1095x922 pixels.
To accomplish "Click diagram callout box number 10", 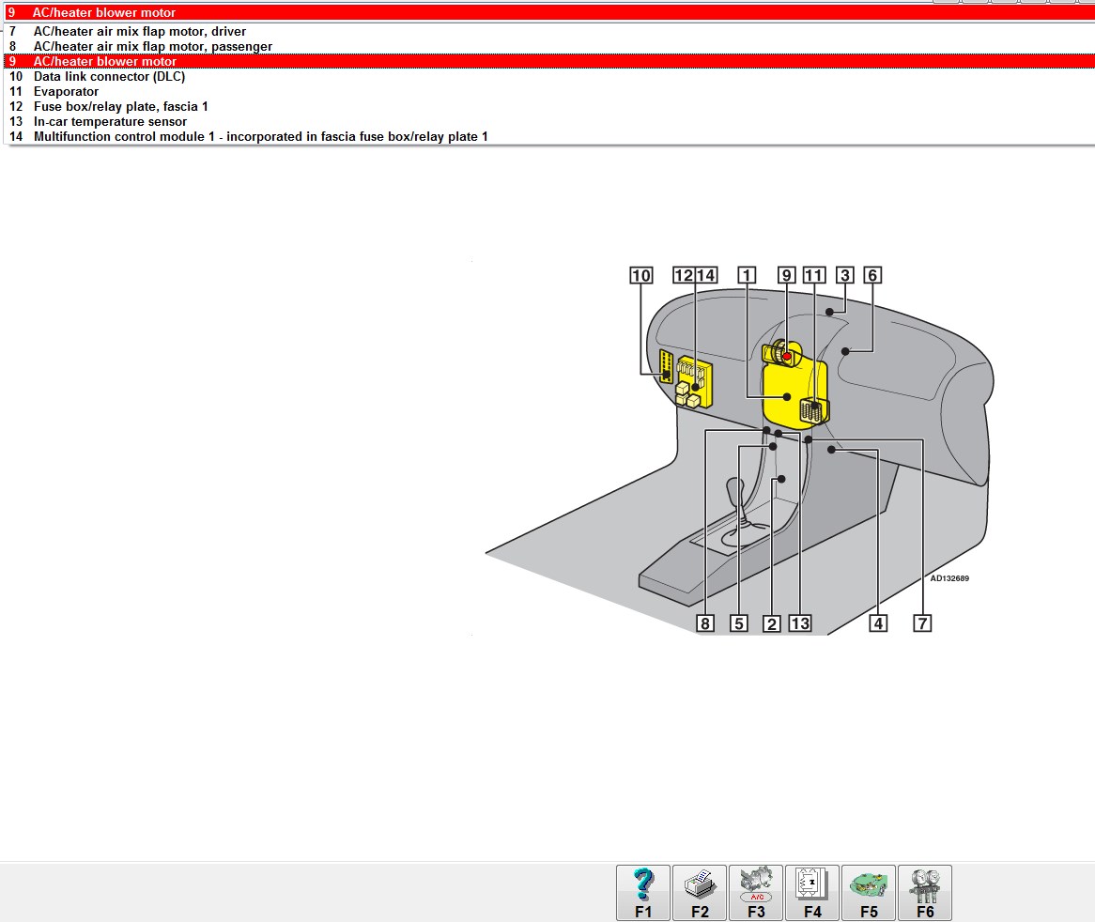I will point(641,276).
